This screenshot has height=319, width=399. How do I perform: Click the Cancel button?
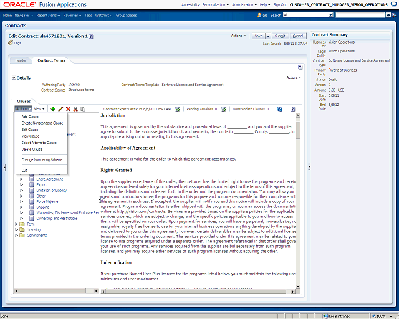(298, 36)
